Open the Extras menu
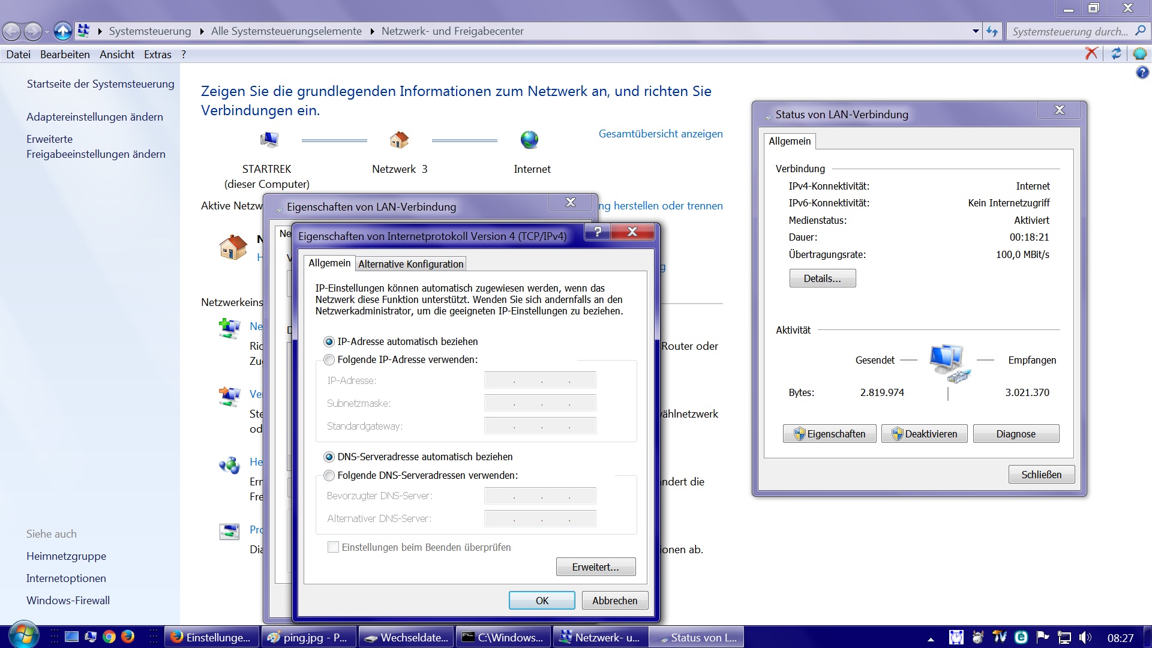The width and height of the screenshot is (1152, 648). (x=157, y=55)
